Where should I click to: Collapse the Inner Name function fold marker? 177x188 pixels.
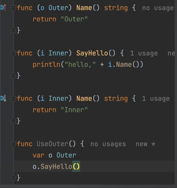click(13, 99)
